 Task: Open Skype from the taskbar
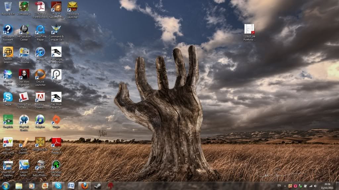[58, 186]
